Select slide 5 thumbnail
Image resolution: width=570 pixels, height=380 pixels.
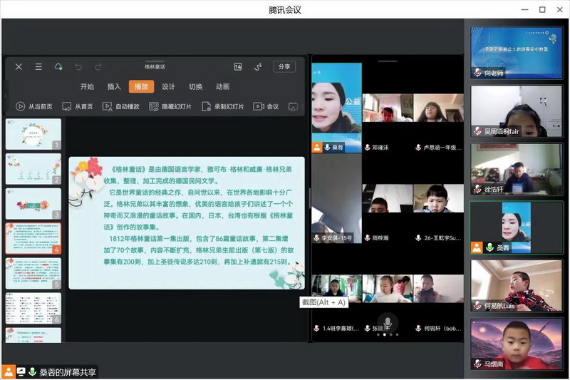pyautogui.click(x=33, y=272)
